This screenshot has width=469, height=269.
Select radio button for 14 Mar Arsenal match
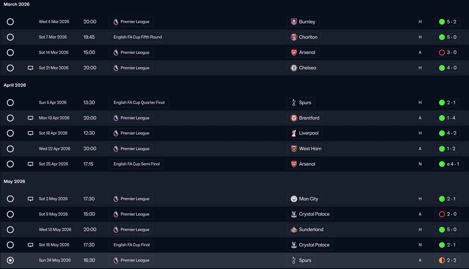coord(10,53)
